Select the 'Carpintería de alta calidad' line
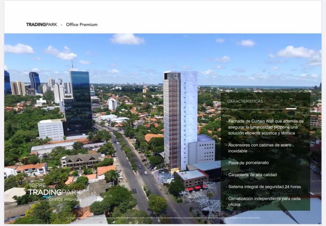This screenshot has width=326, height=226. [252, 175]
